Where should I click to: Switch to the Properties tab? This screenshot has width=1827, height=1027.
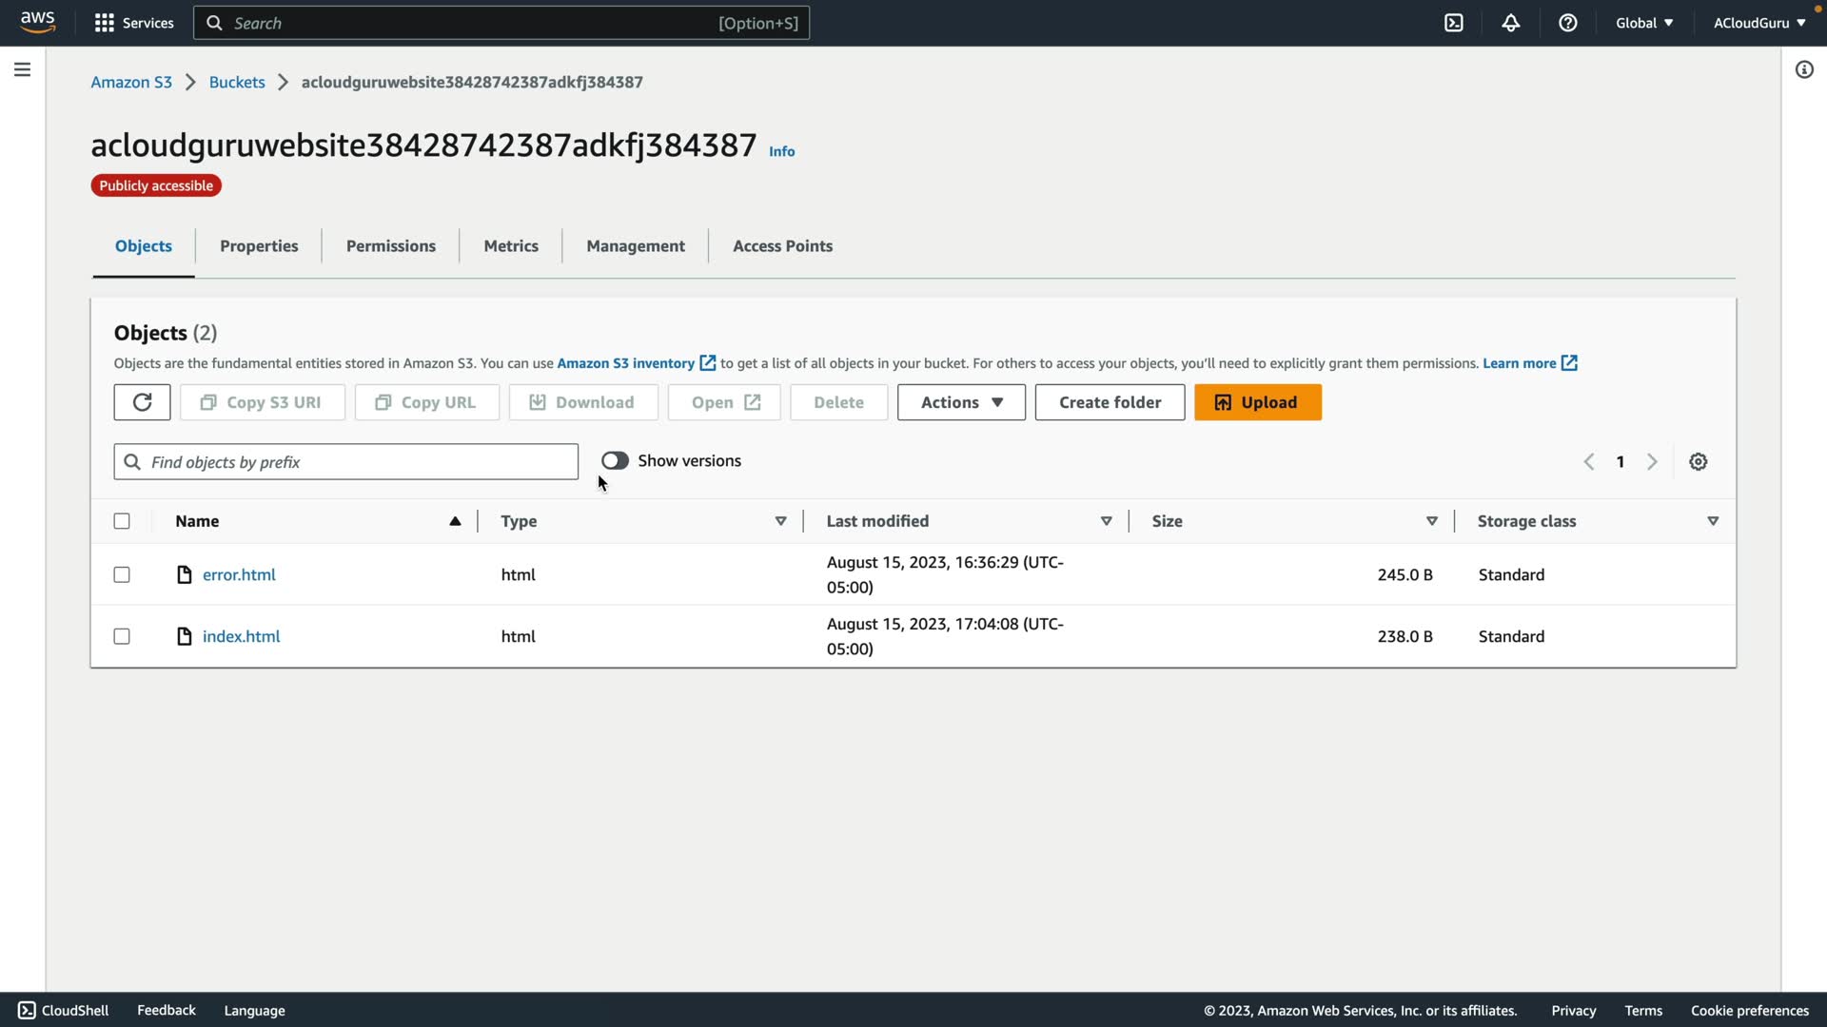click(259, 246)
